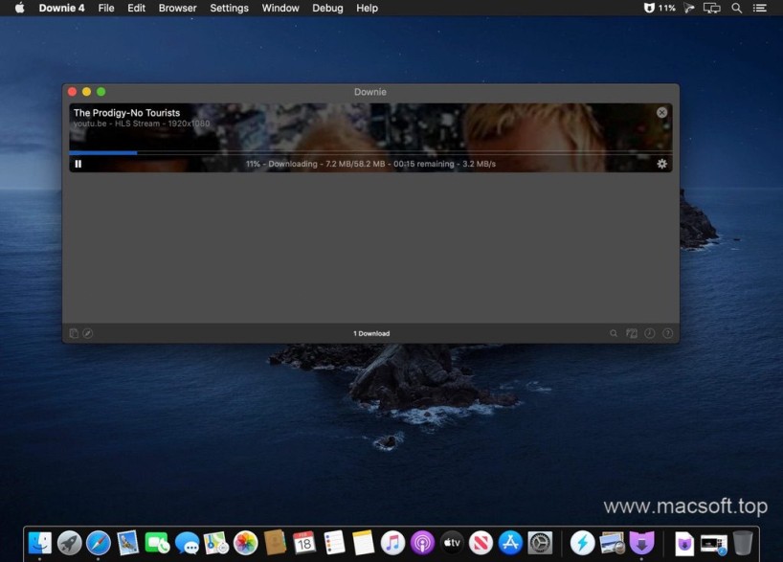Click the media window icon beside search

[632, 333]
